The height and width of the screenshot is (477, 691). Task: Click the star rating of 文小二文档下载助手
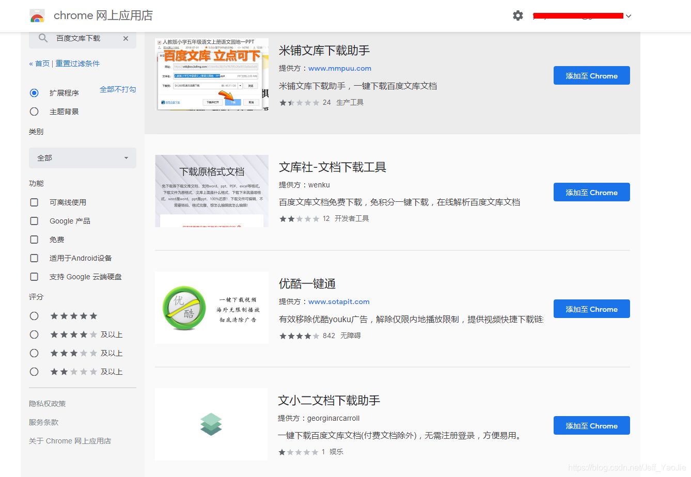[299, 452]
